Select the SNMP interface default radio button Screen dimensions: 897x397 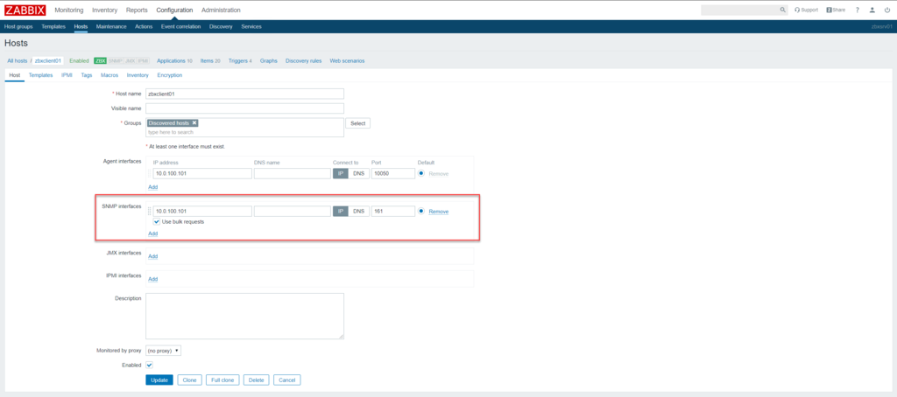pos(421,211)
